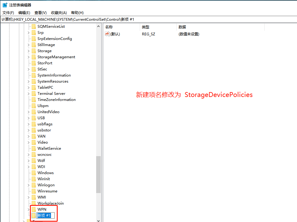
Task: Open the 编辑(E) menu
Action: (x=24, y=13)
